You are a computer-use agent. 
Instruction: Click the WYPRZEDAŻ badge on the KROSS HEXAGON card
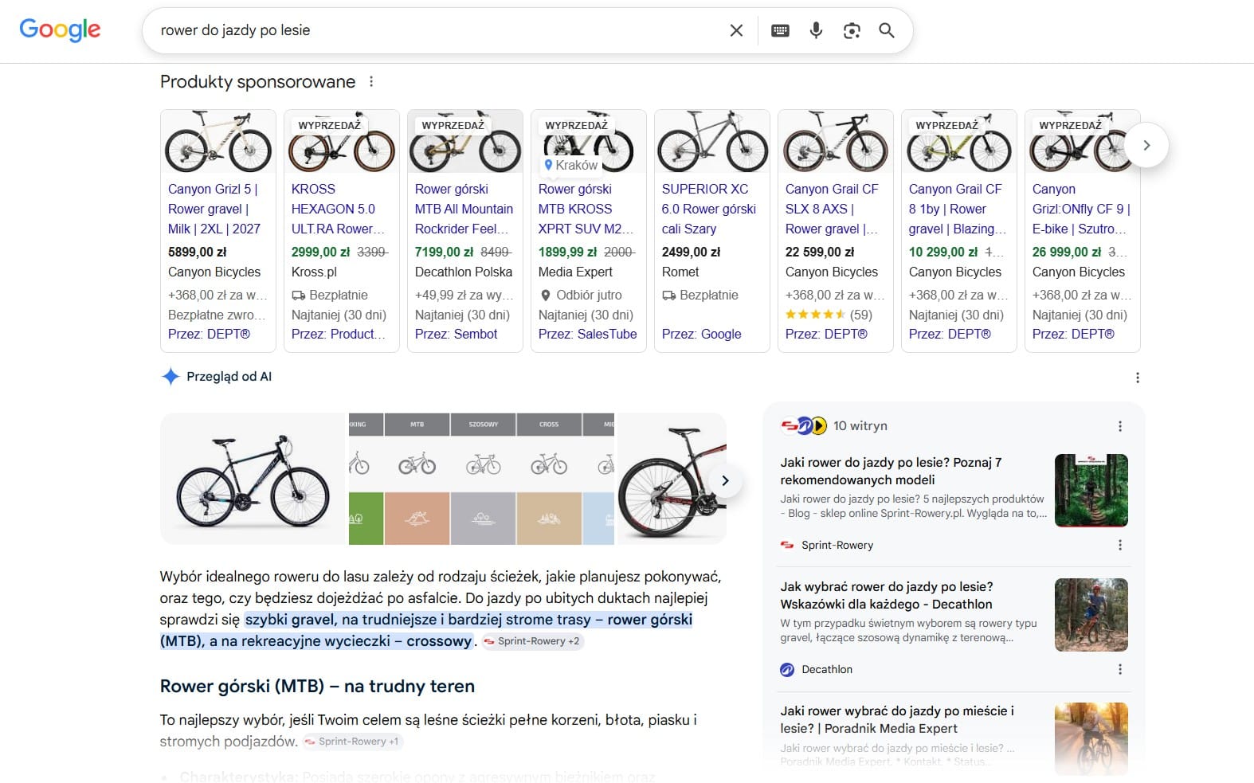tap(329, 125)
